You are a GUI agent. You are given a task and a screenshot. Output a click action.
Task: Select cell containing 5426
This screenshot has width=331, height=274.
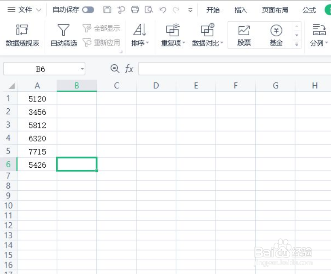[x=37, y=164]
